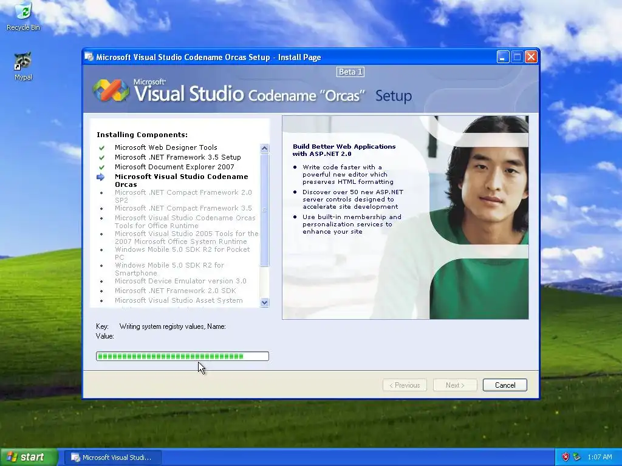Click the Visual Studio logo in the banner

click(111, 90)
